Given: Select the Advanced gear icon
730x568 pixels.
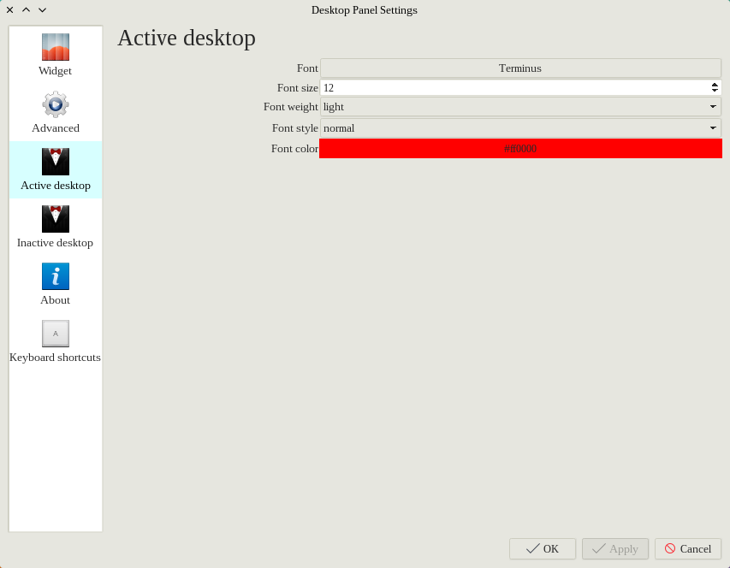Looking at the screenshot, I should 56,104.
